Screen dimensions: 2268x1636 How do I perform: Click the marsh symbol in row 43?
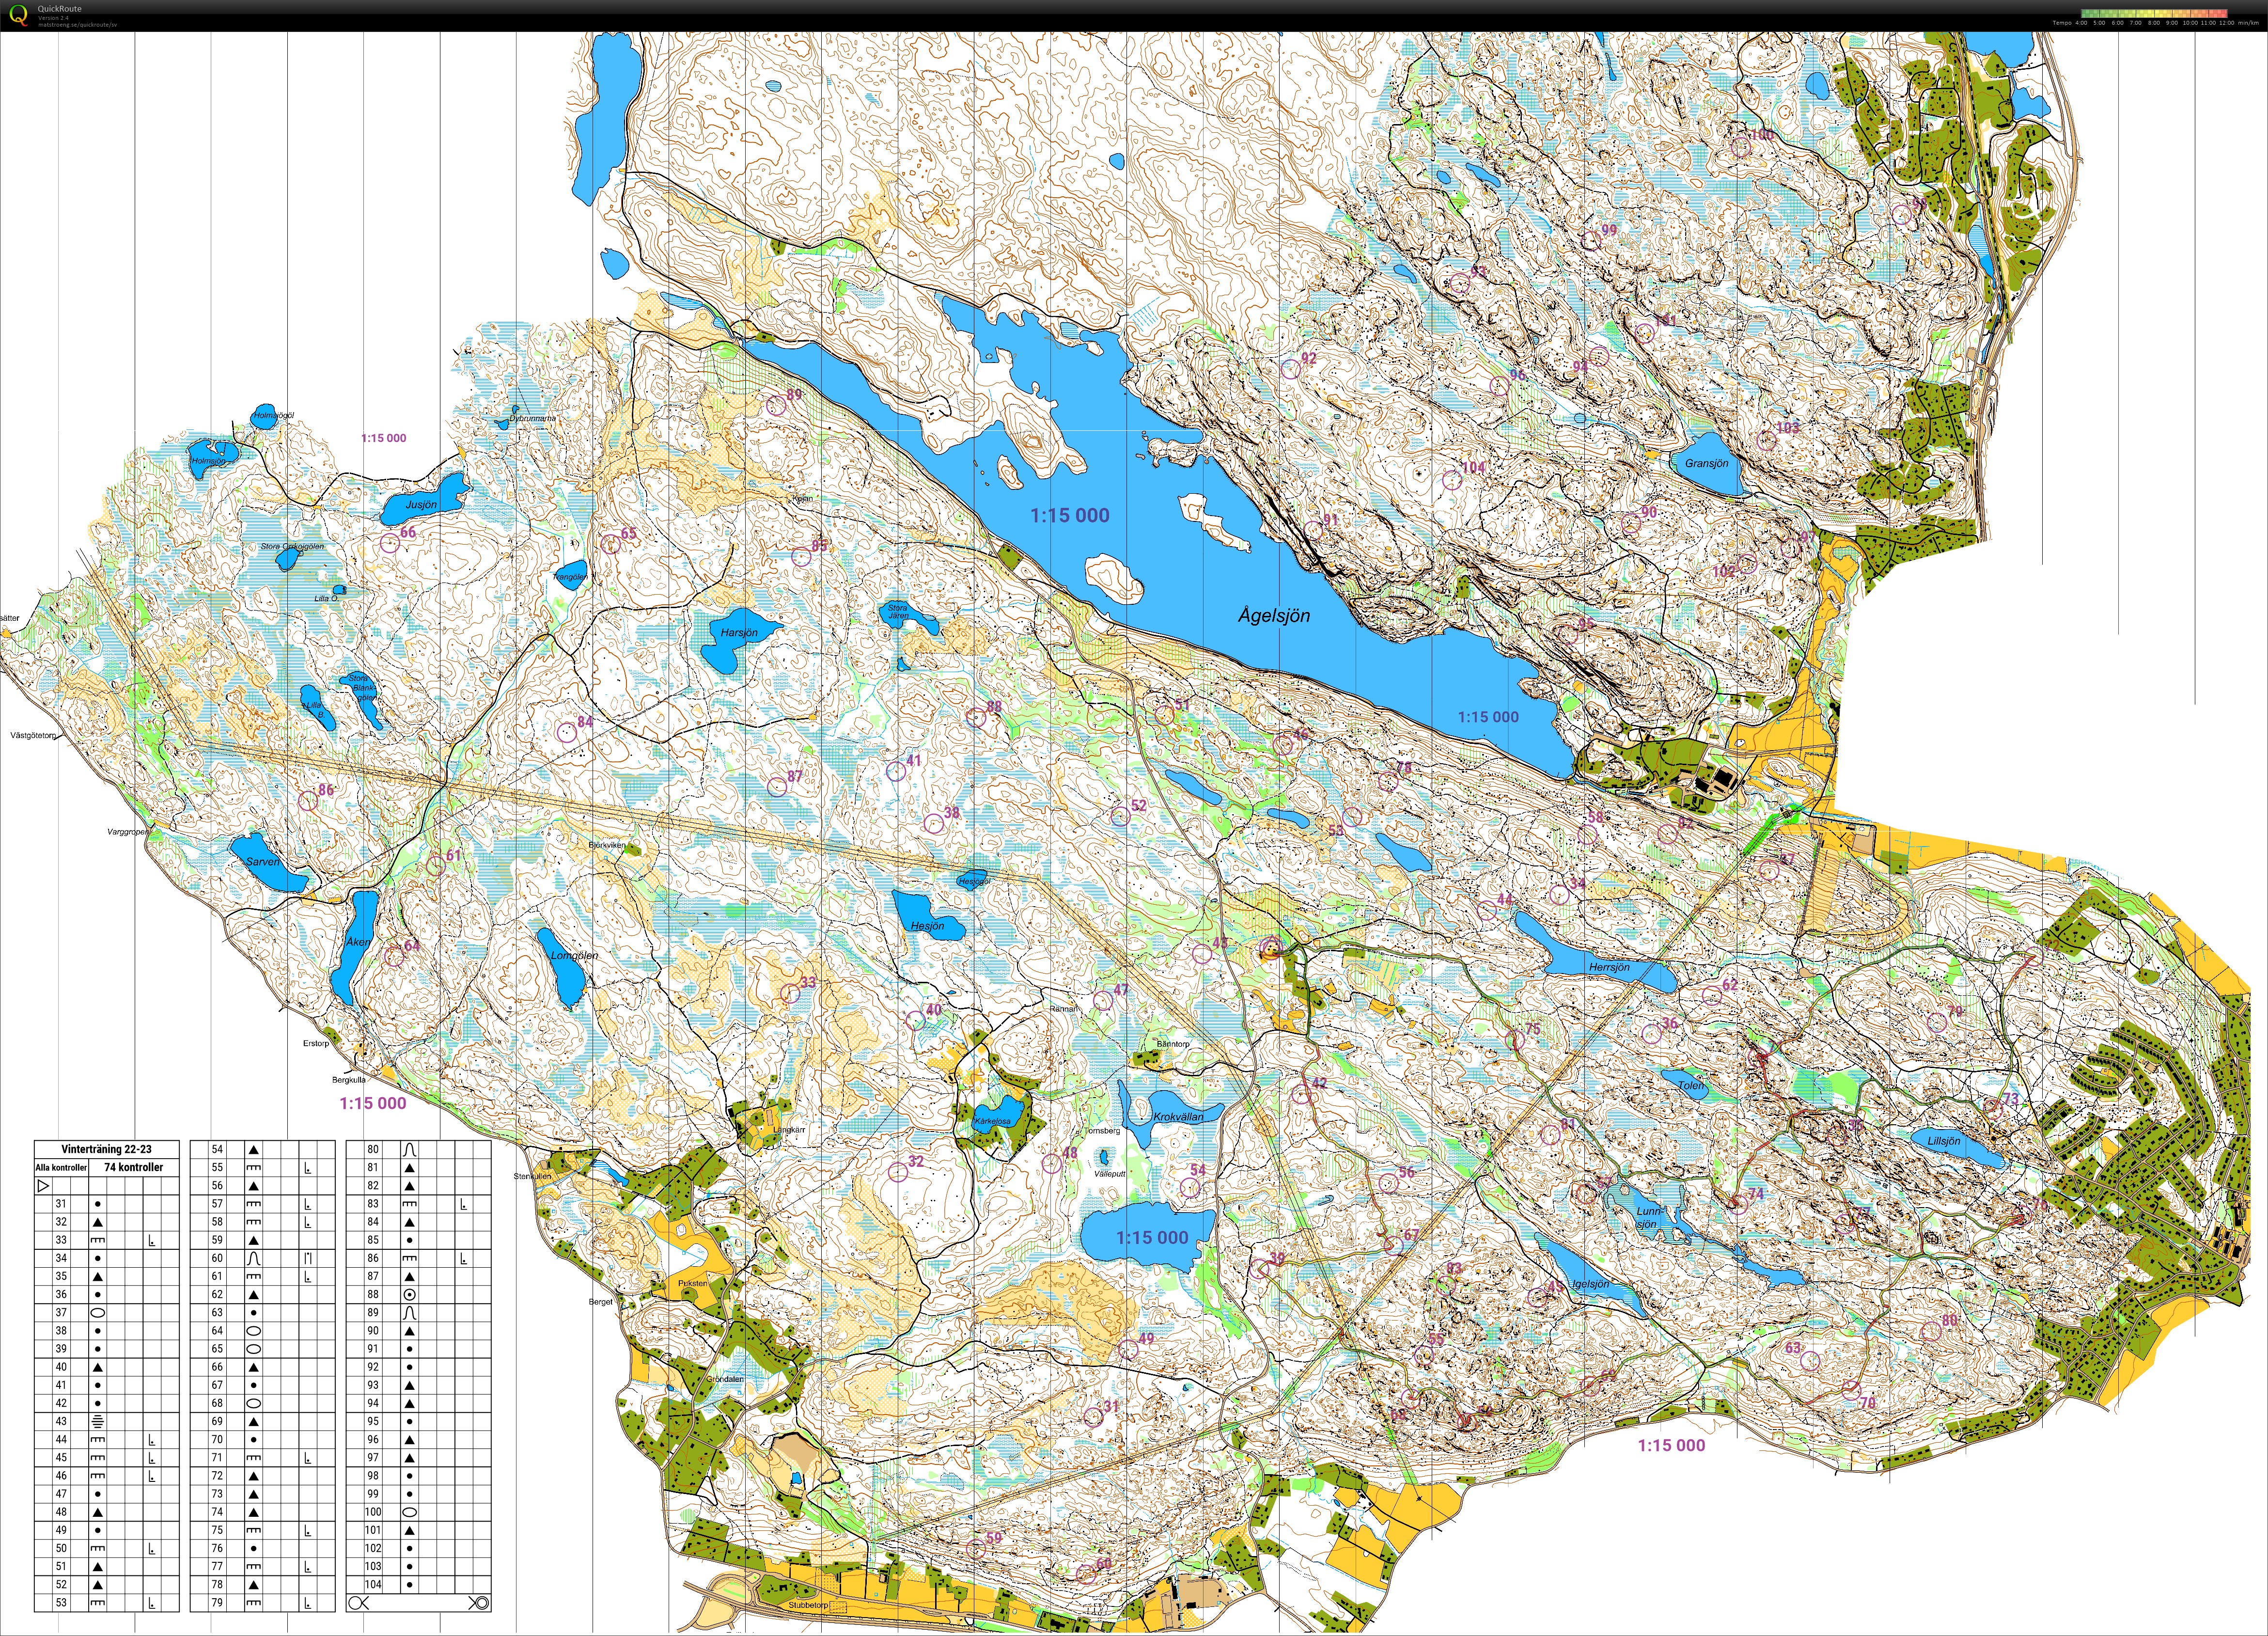click(x=98, y=1421)
